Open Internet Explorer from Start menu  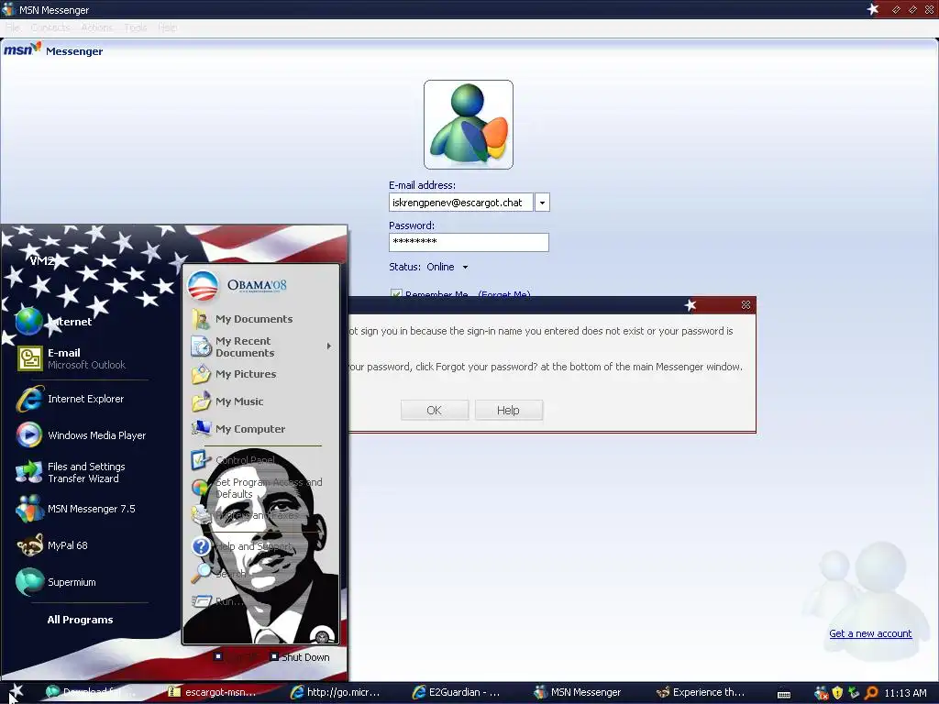pyautogui.click(x=70, y=400)
